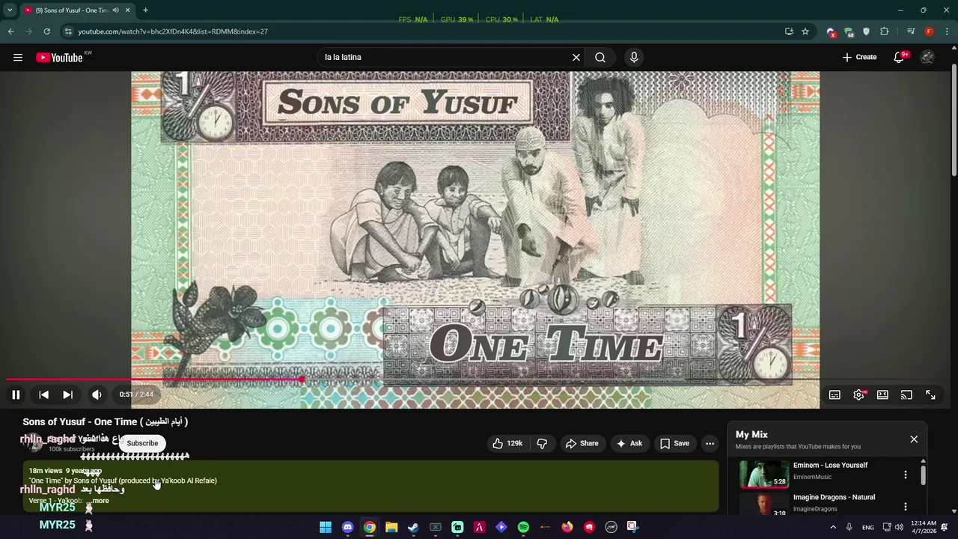
Task: Click the Ask button
Action: coord(629,443)
